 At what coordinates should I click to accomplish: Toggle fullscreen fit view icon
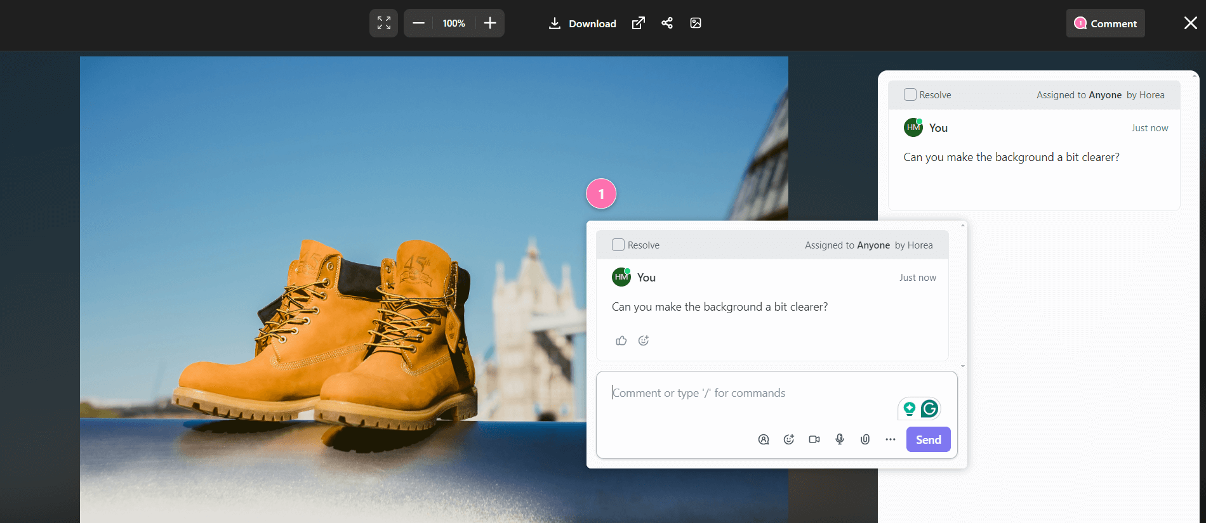pyautogui.click(x=383, y=23)
